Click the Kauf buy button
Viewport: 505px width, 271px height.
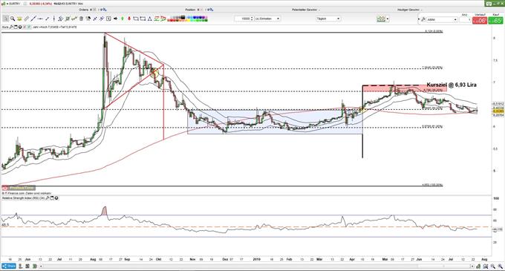[x=495, y=20]
